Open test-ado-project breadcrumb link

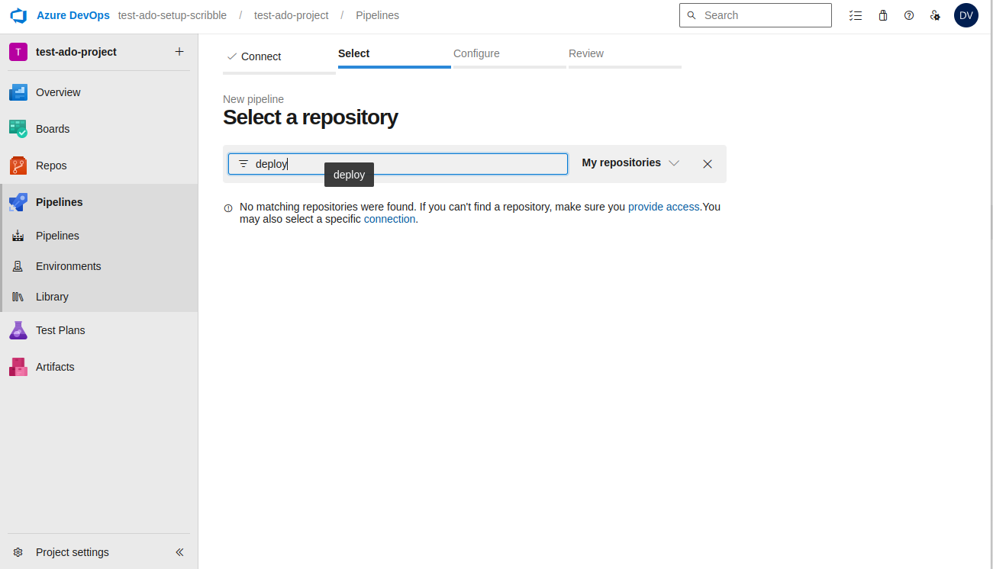pyautogui.click(x=292, y=15)
